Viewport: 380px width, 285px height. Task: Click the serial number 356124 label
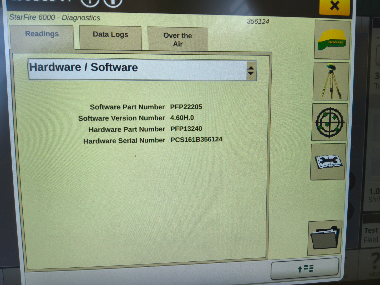coord(258,22)
